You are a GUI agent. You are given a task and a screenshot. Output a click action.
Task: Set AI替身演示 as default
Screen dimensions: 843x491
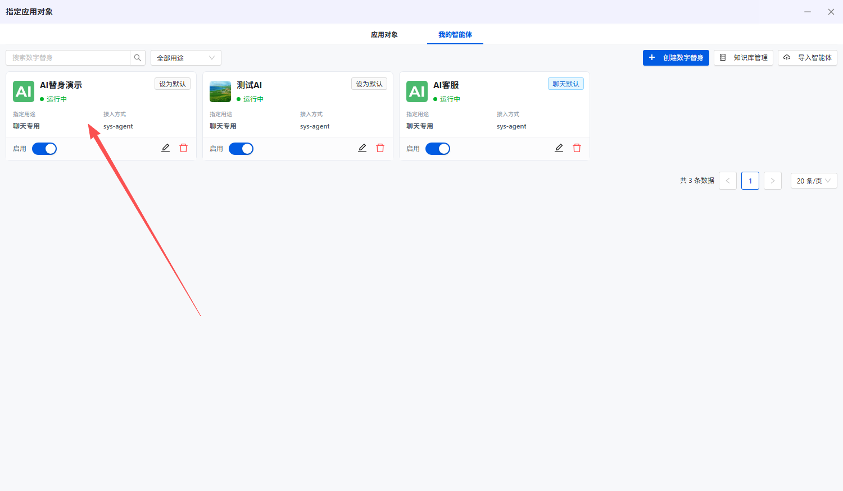(x=173, y=84)
